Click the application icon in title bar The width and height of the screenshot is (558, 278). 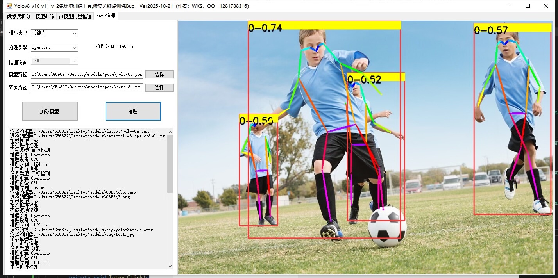pyautogui.click(x=9, y=6)
